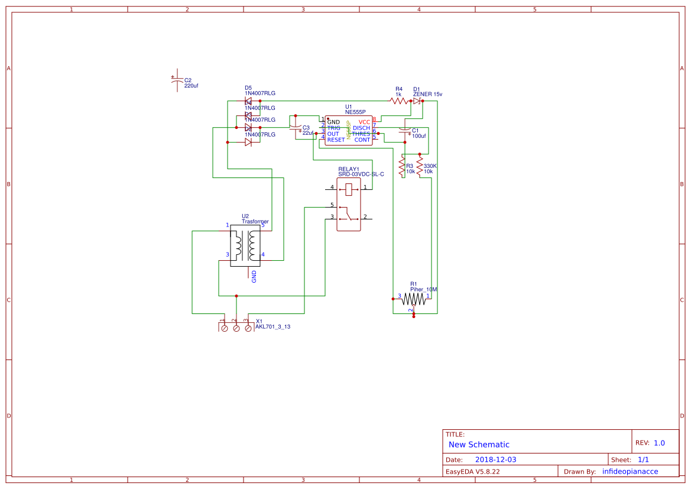The width and height of the screenshot is (691, 489).
Task: Click the U1 NE555P label
Action: click(x=355, y=109)
